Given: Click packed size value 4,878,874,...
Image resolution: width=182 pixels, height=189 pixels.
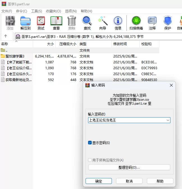Looking at the screenshot, I should [67, 56].
